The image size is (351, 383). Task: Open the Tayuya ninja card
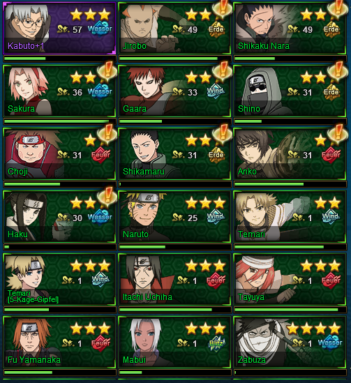pyautogui.click(x=290, y=280)
